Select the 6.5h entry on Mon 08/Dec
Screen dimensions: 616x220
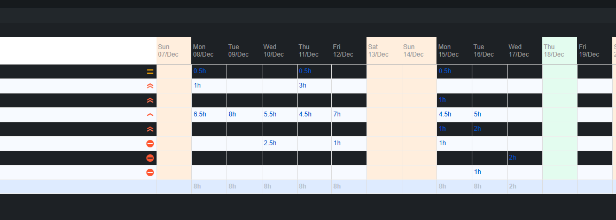(200, 114)
